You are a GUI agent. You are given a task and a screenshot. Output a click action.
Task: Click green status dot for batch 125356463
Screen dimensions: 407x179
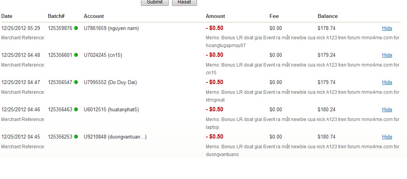pos(76,110)
